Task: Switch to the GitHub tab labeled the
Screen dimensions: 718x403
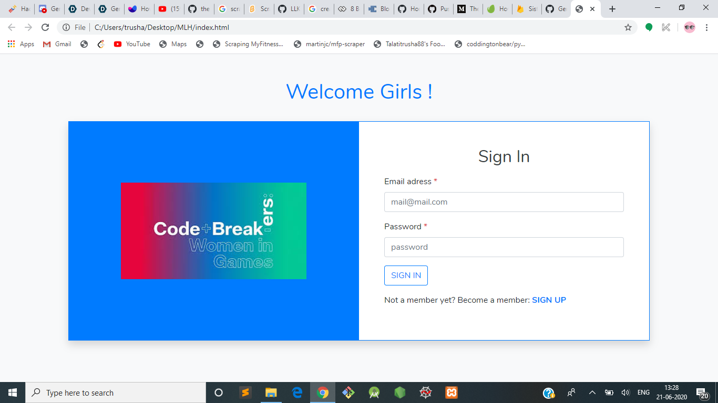Action: (x=199, y=9)
